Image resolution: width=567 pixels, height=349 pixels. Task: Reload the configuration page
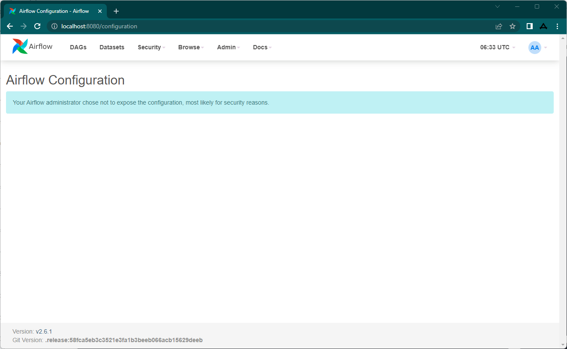tap(37, 26)
